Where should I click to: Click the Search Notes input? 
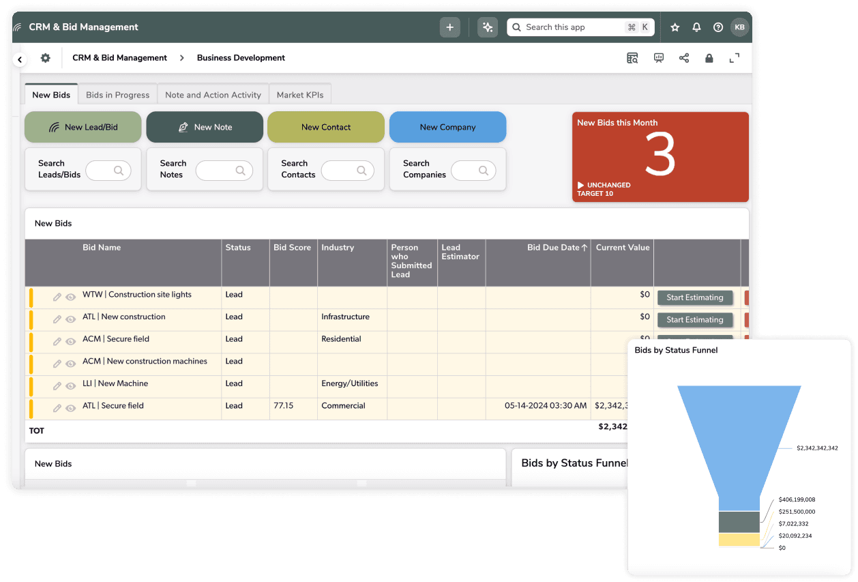[x=224, y=171]
